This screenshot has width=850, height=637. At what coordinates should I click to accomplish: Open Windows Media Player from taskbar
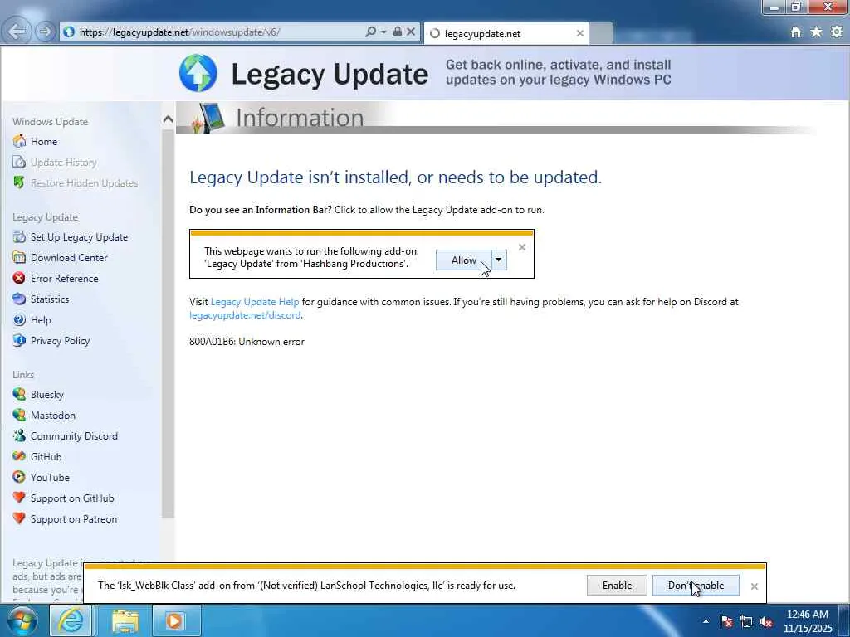pos(174,620)
